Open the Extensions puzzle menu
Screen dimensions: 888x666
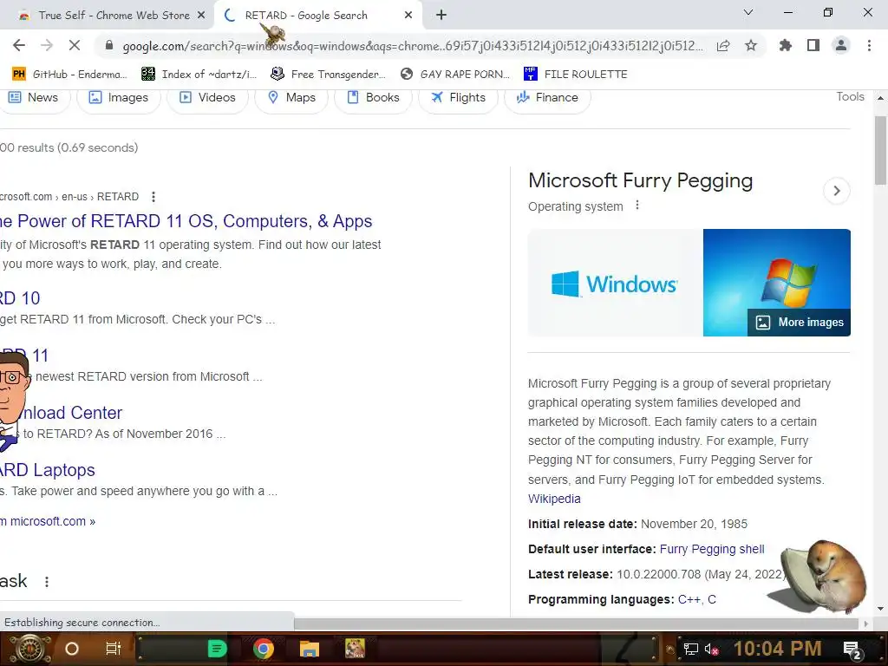[x=785, y=45]
